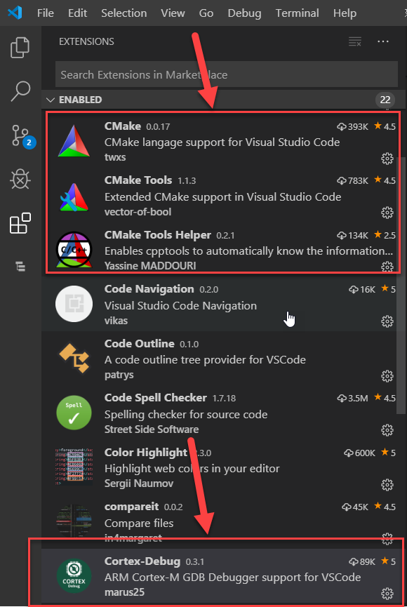Open the Debug view bug icon

[20, 179]
